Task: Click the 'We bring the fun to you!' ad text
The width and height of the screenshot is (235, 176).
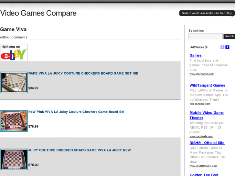Action: (x=208, y=128)
